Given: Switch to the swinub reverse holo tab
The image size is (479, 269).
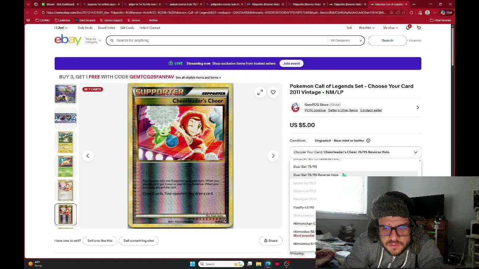Looking at the screenshot, I should coord(183,4).
